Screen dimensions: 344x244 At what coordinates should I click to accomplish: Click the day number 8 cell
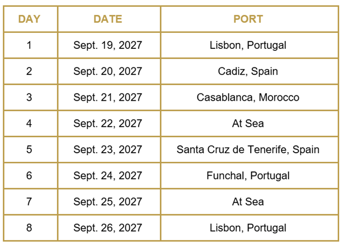click(x=29, y=228)
